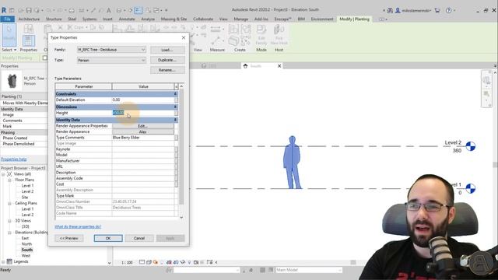Collapse the Identity Data parameter group
Viewport: 498px width, 280px height.
click(175, 120)
